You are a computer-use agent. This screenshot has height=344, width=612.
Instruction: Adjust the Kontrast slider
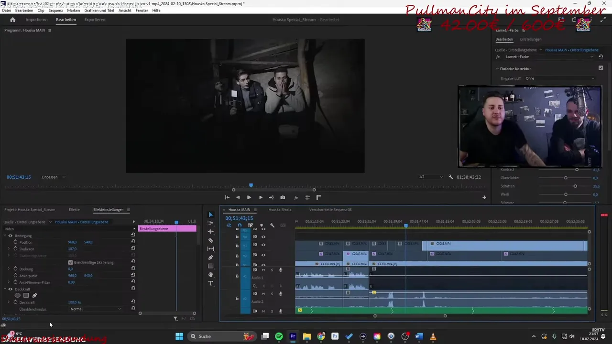click(577, 170)
